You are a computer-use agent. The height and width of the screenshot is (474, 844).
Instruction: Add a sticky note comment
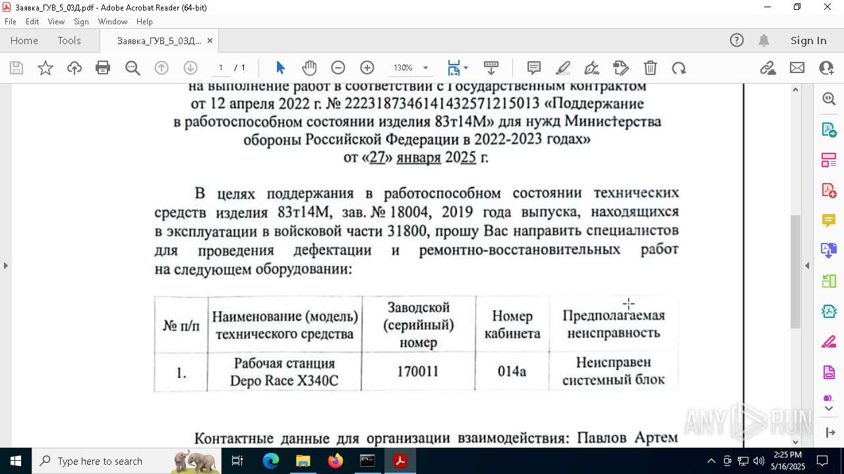[x=534, y=68]
